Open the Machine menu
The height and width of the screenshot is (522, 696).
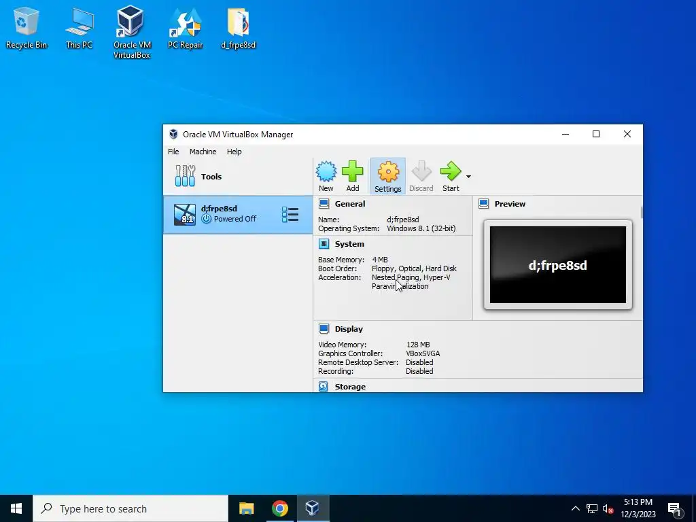pyautogui.click(x=203, y=152)
